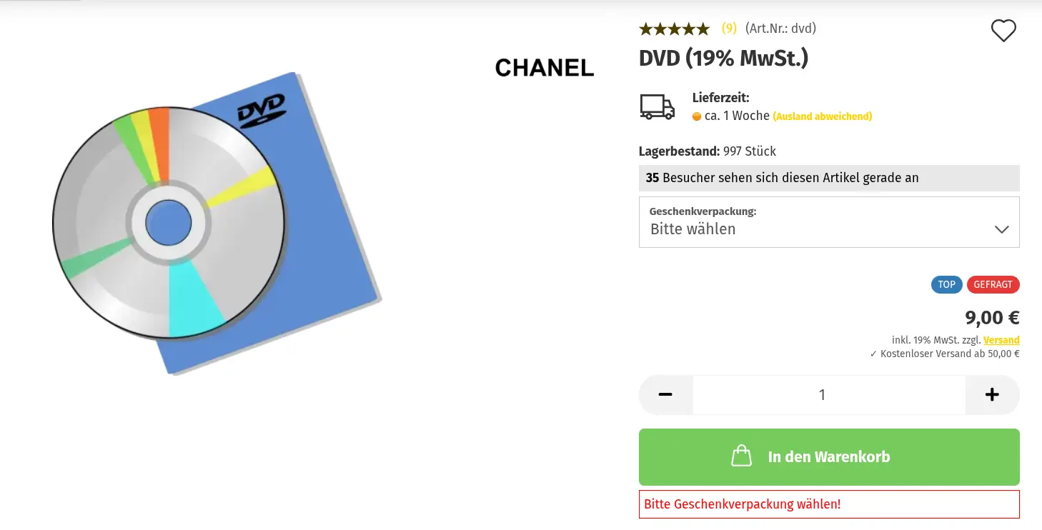Click the five-star rating icons
This screenshot has width=1042, height=530.
(x=674, y=29)
